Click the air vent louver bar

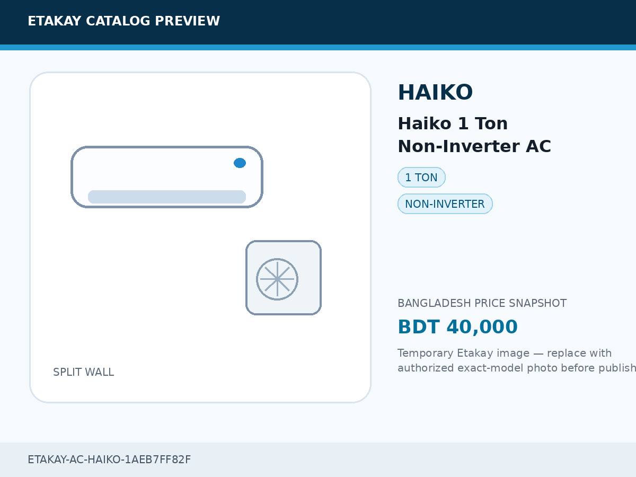tap(167, 197)
